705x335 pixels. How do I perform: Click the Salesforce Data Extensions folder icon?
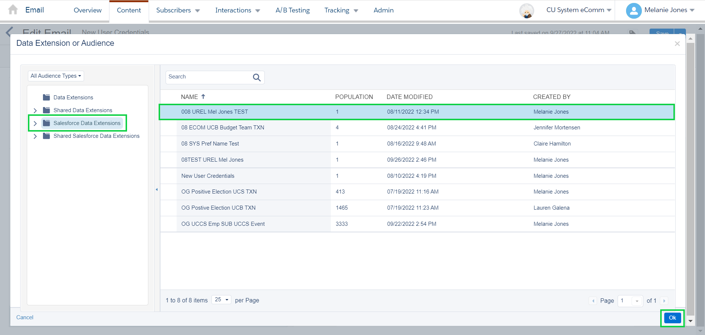pos(46,123)
